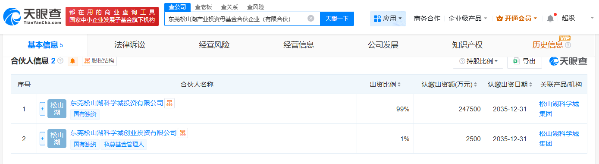Viewport: 599px width, 164px height.
Task: Click the TianYanCha logo
Action: pyautogui.click(x=32, y=16)
